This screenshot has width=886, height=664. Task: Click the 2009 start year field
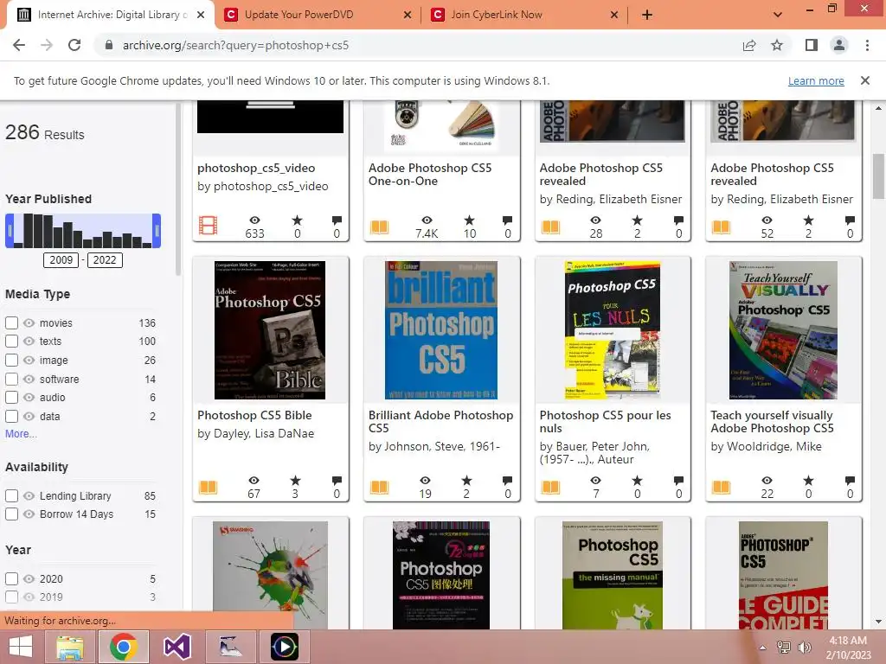pos(61,260)
